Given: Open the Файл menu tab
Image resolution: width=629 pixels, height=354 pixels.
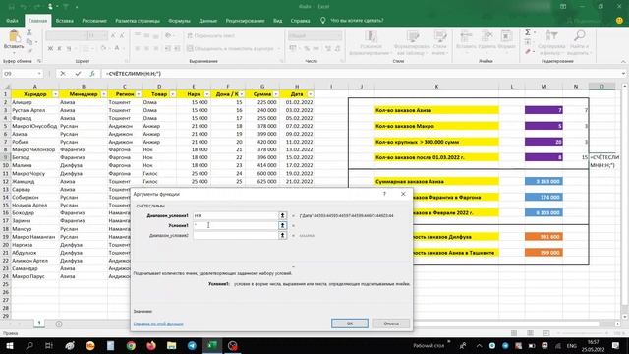Looking at the screenshot, I should tap(12, 21).
